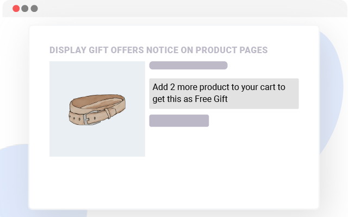This screenshot has height=217, width=348.
Task: Click the belt product image
Action: (97, 108)
